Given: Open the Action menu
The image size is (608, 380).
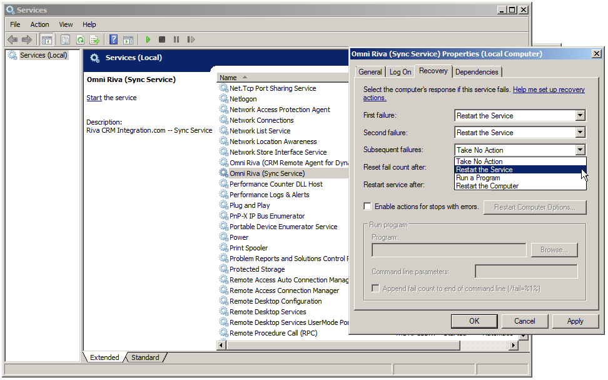Looking at the screenshot, I should [39, 24].
